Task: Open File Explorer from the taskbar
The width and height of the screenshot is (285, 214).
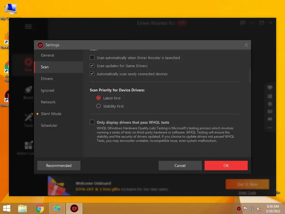Action: pos(22,208)
